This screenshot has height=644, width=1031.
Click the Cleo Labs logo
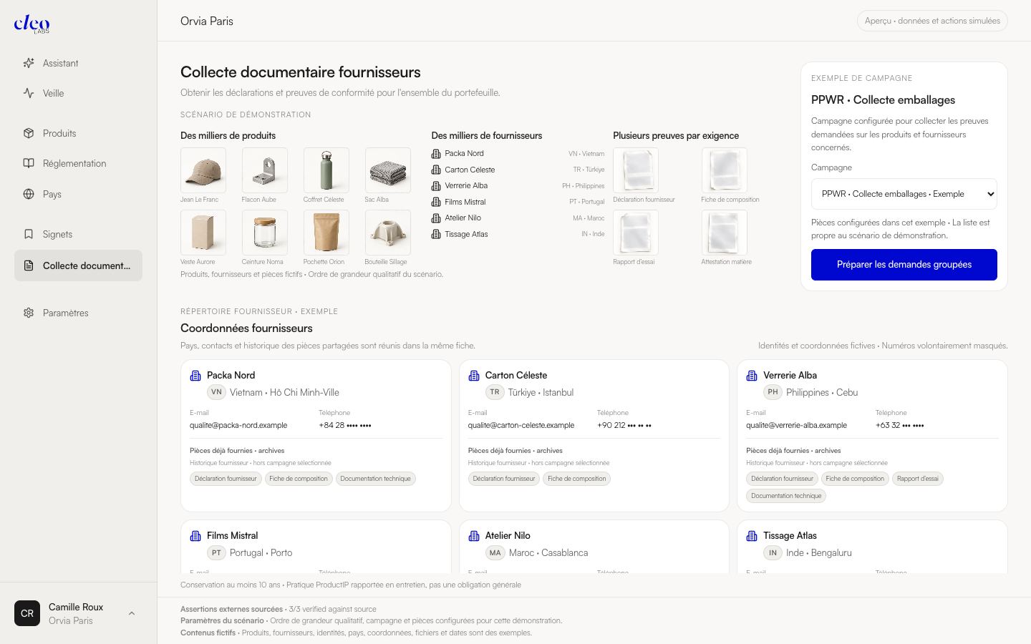32,24
